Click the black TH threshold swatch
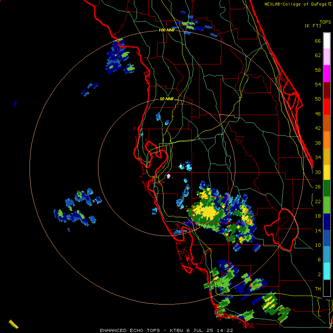Viewport: 333px width, 333px height. (x=327, y=288)
